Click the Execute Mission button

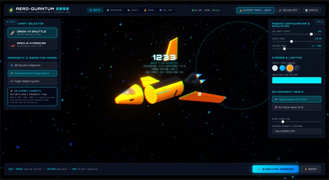tap(276, 169)
